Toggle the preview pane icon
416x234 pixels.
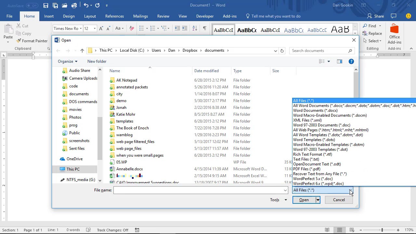(x=340, y=61)
